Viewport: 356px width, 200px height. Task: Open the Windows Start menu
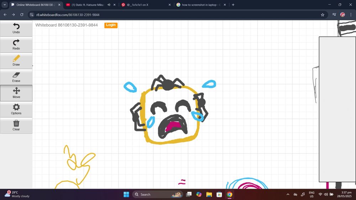point(126,194)
